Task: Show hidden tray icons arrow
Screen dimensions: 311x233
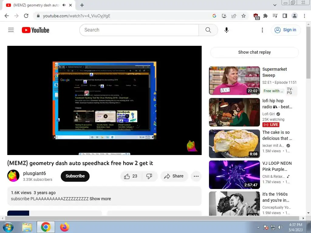Action: pyautogui.click(x=258, y=227)
